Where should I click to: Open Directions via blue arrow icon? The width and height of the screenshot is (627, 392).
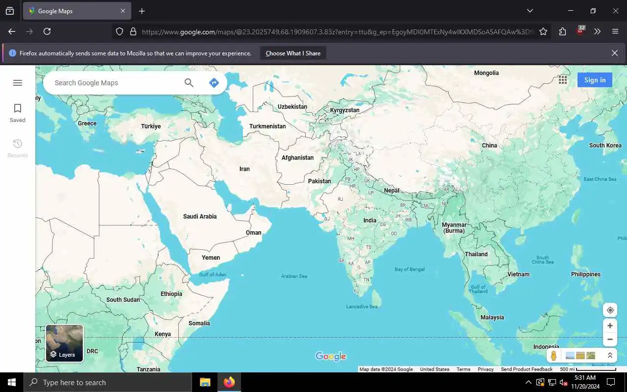point(214,83)
